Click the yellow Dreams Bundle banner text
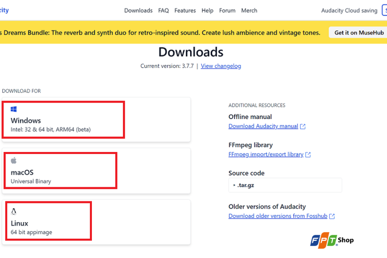 (160, 32)
